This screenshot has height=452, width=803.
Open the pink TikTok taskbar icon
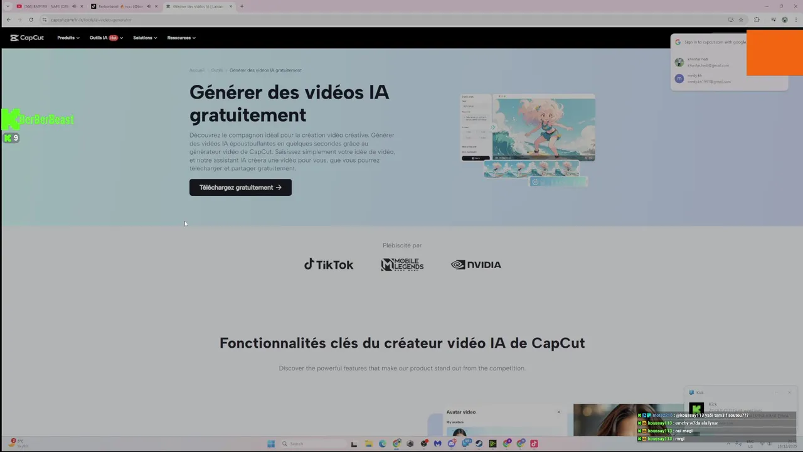coord(534,443)
